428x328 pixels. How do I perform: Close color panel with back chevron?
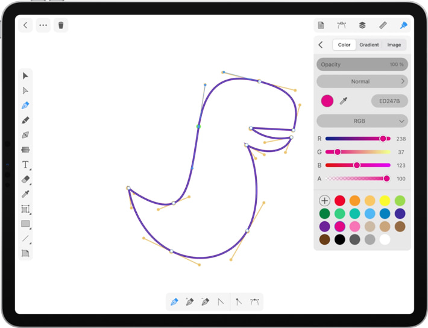point(321,45)
